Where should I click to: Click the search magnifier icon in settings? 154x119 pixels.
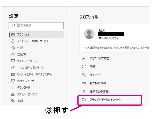click(13, 26)
